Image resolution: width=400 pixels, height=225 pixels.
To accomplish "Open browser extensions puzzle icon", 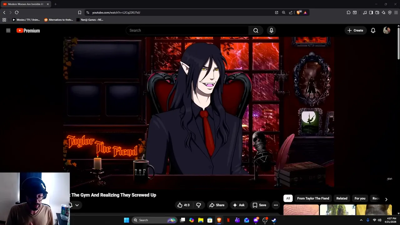I will point(348,12).
